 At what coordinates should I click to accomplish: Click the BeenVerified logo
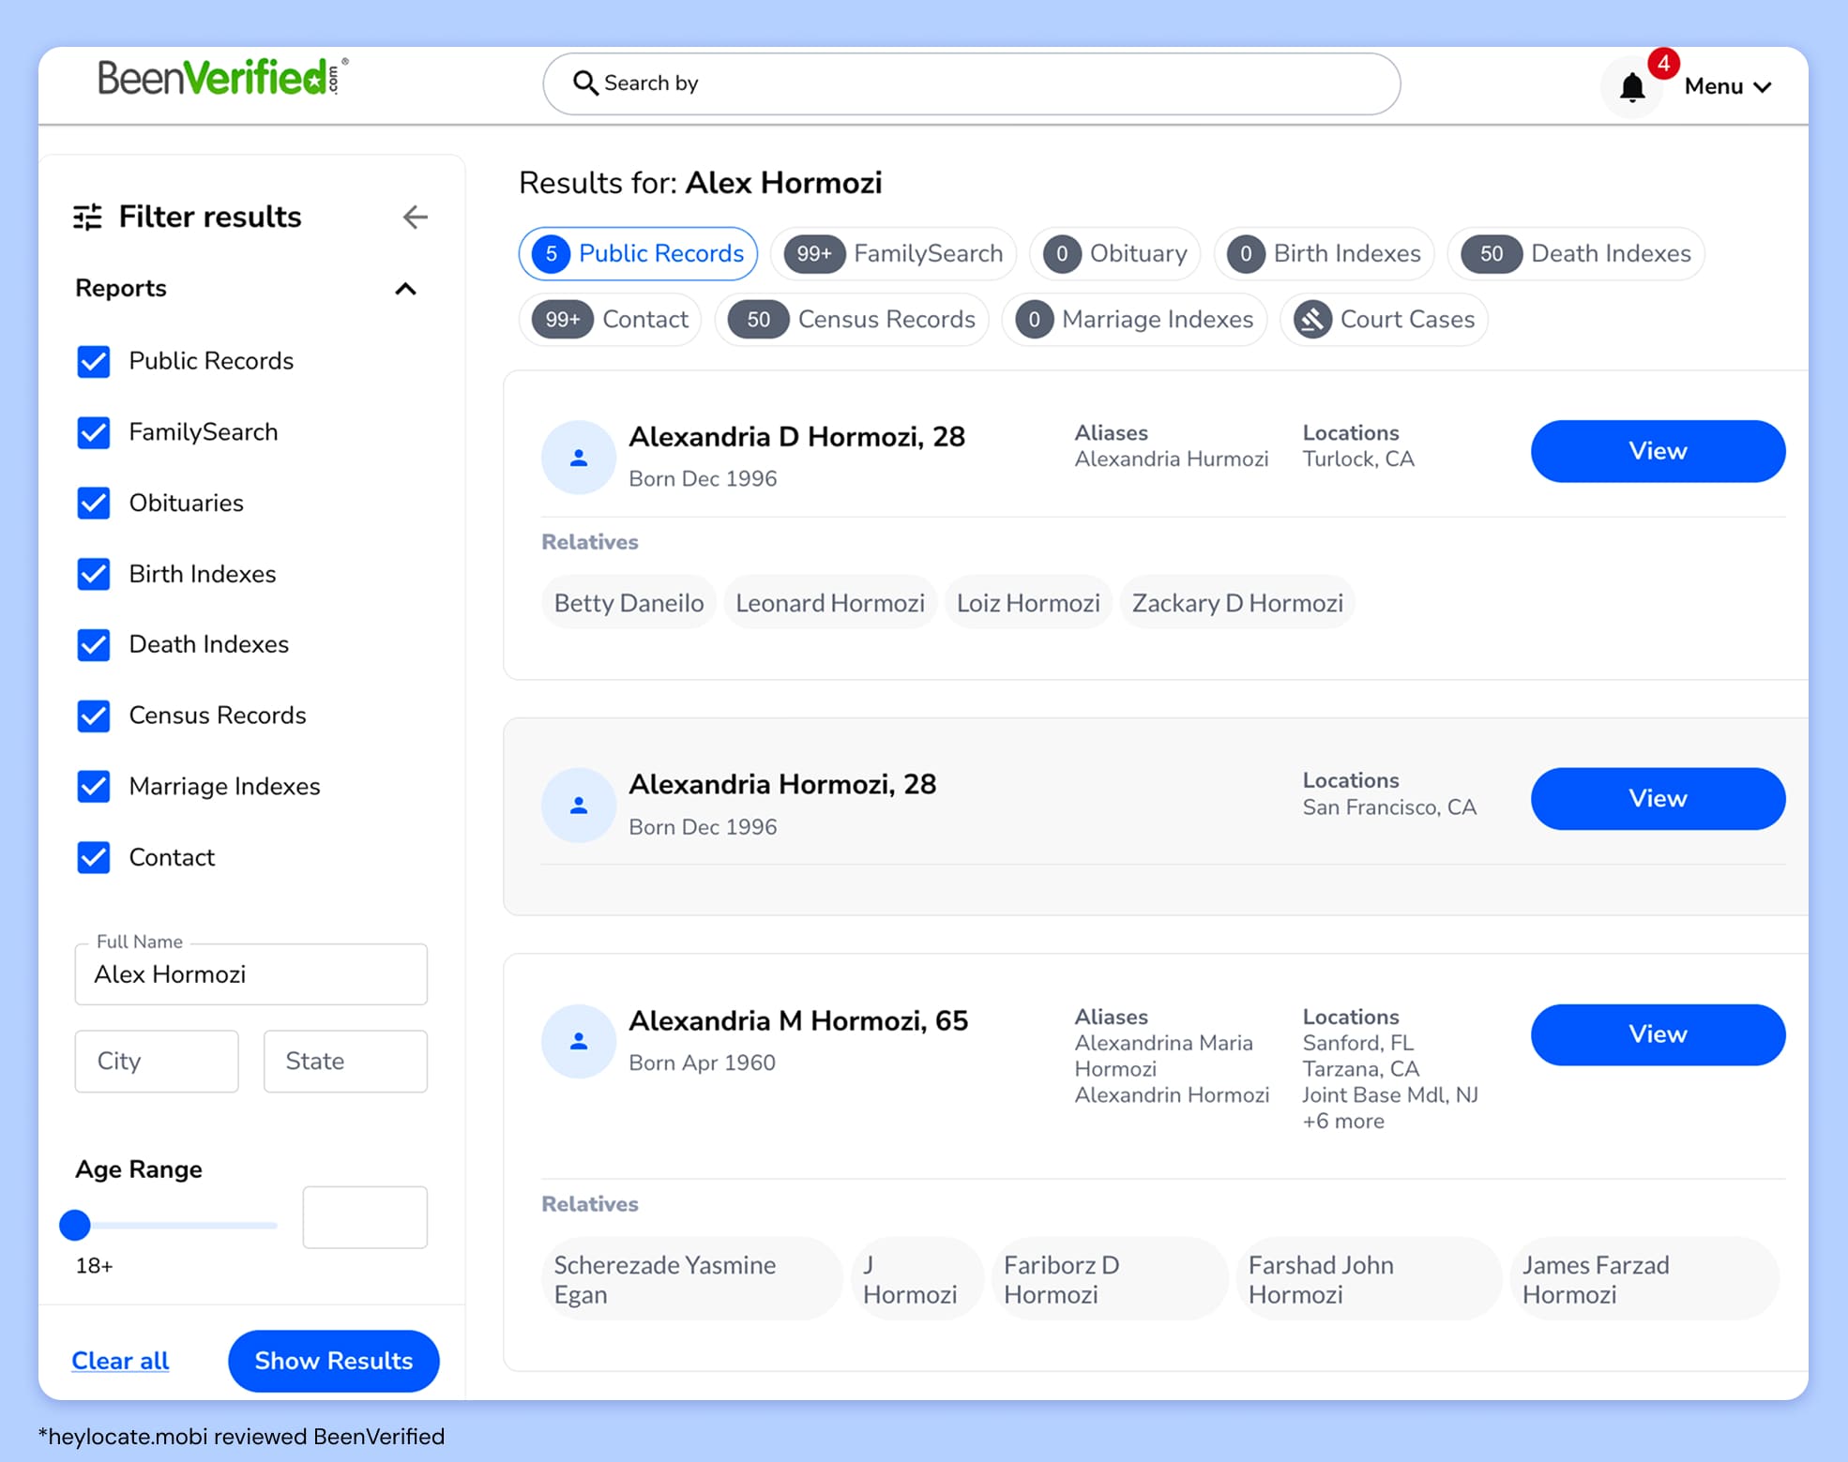(x=223, y=77)
